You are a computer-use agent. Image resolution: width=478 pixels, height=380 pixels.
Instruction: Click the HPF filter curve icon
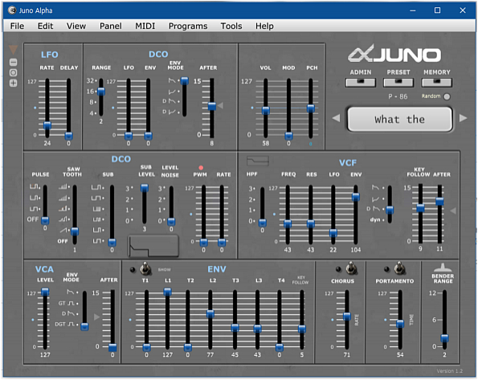[x=258, y=161]
